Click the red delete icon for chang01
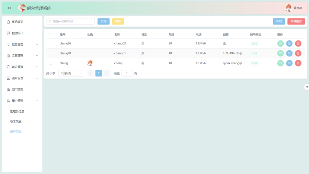Viewport: 309px width, 174px height. (298, 53)
